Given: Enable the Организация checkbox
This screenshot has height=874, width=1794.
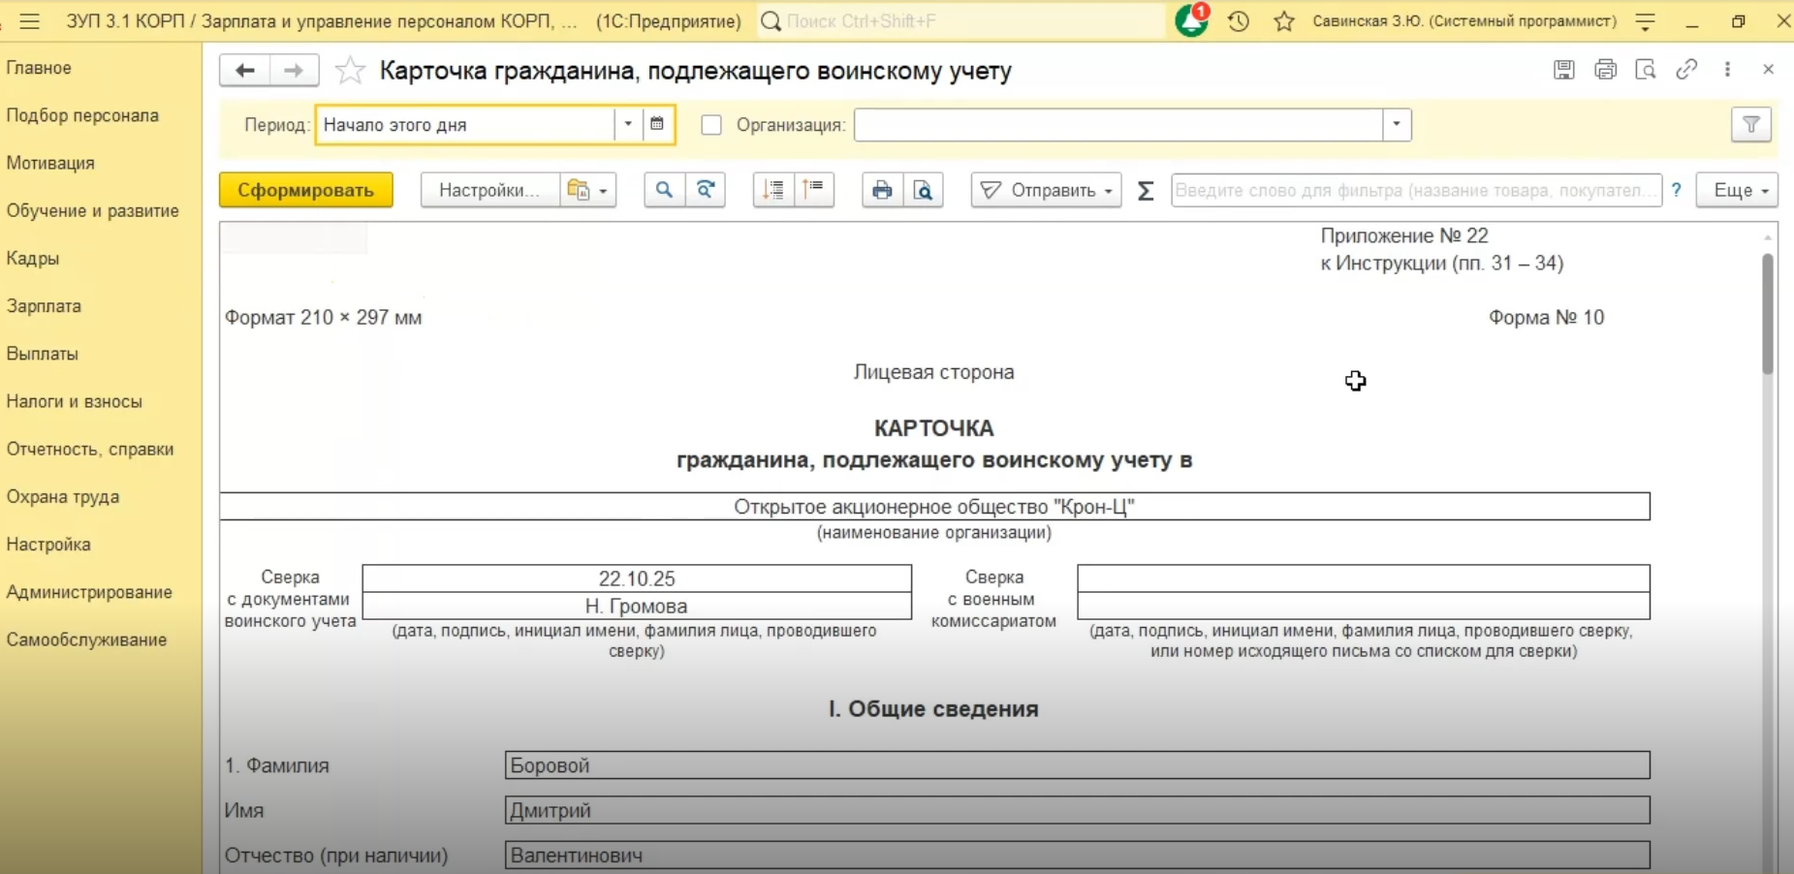Looking at the screenshot, I should (x=711, y=125).
